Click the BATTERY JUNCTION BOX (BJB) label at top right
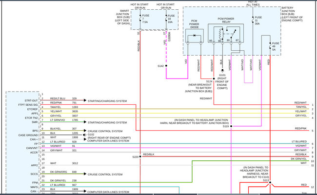The width and height of the screenshot is (317, 195). 292,14
